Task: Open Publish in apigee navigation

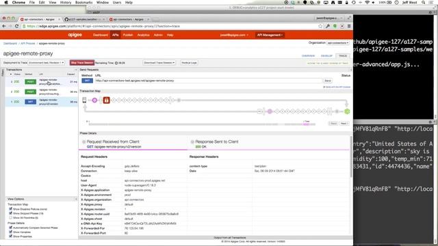Action: coord(128,35)
